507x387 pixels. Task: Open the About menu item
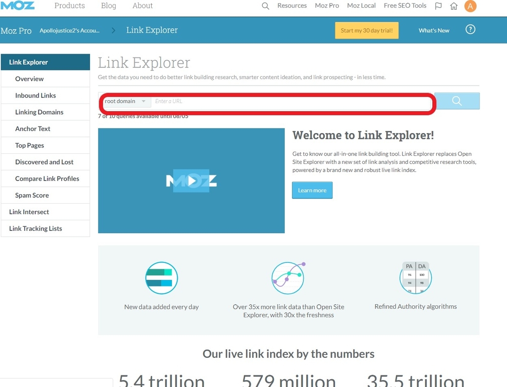pos(142,5)
